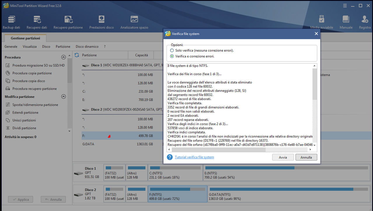Open the Disco menu

click(46, 47)
